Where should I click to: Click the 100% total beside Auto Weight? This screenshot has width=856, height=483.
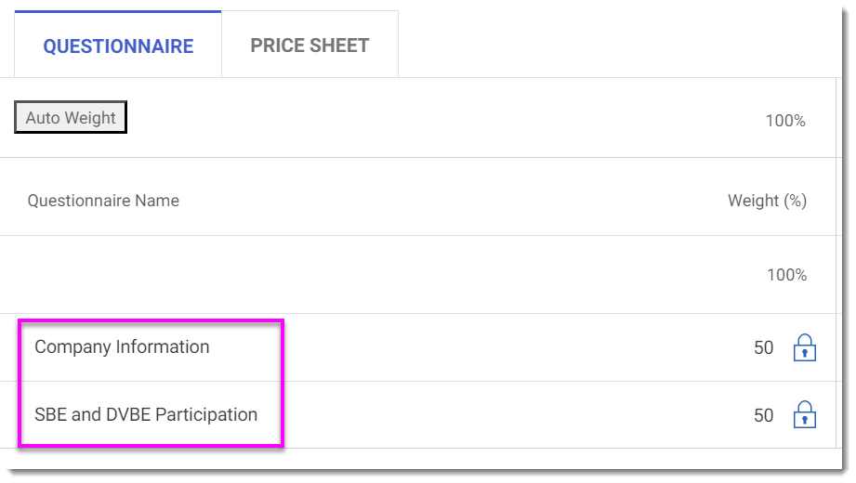tap(785, 121)
